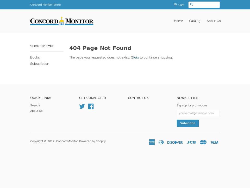The width and height of the screenshot is (250, 188).
Task: Focus the newsletter email input field
Action: pos(198,113)
